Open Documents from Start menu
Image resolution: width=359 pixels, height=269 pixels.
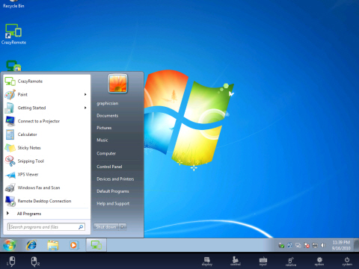tap(108, 116)
